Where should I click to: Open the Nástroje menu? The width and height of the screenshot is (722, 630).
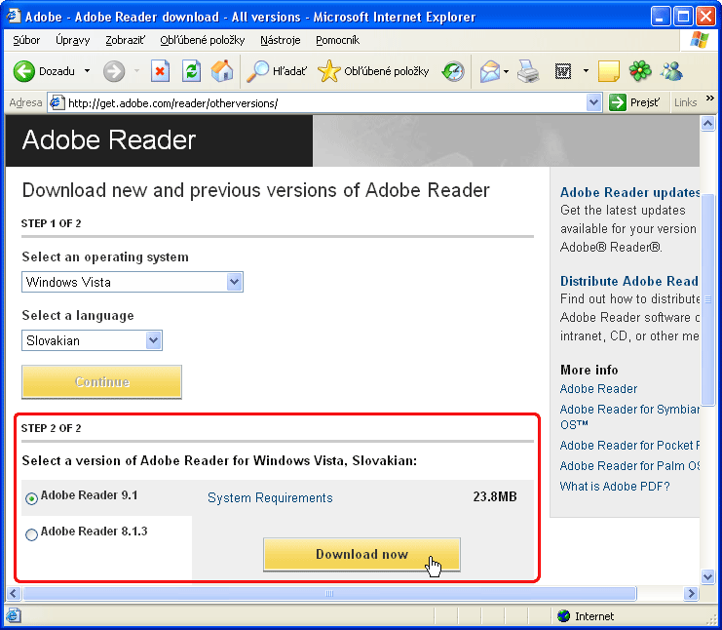(280, 41)
